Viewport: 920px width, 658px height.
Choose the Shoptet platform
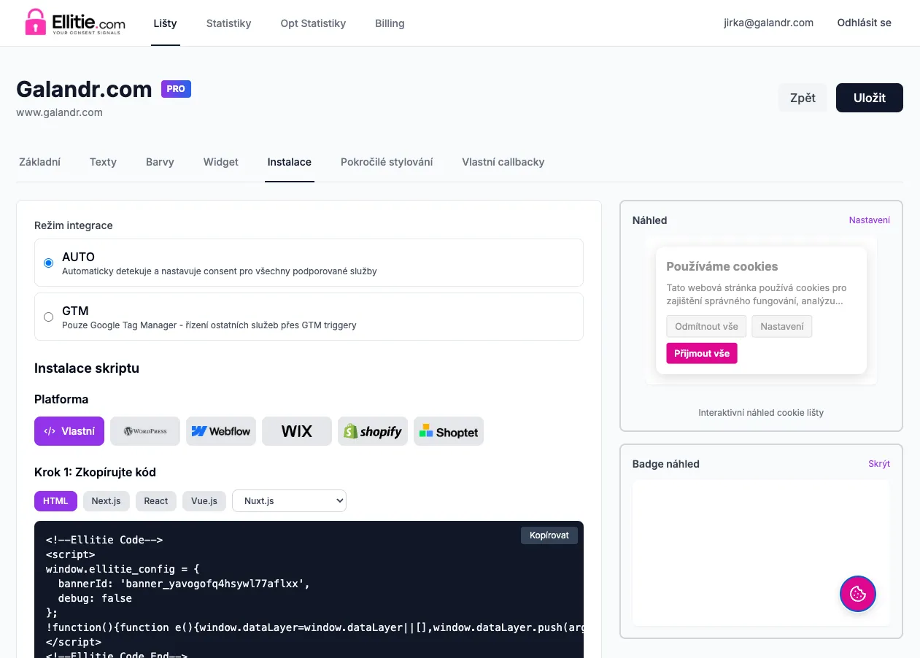tap(448, 431)
